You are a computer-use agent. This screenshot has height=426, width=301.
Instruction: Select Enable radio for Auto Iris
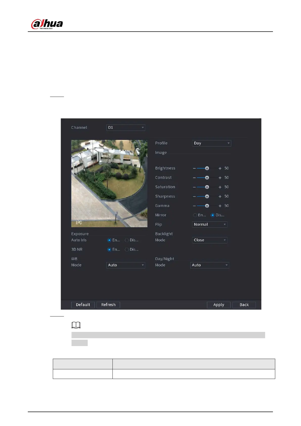tap(109, 240)
